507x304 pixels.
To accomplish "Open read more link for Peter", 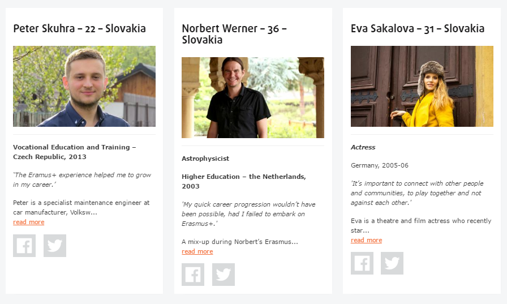I will (x=29, y=222).
